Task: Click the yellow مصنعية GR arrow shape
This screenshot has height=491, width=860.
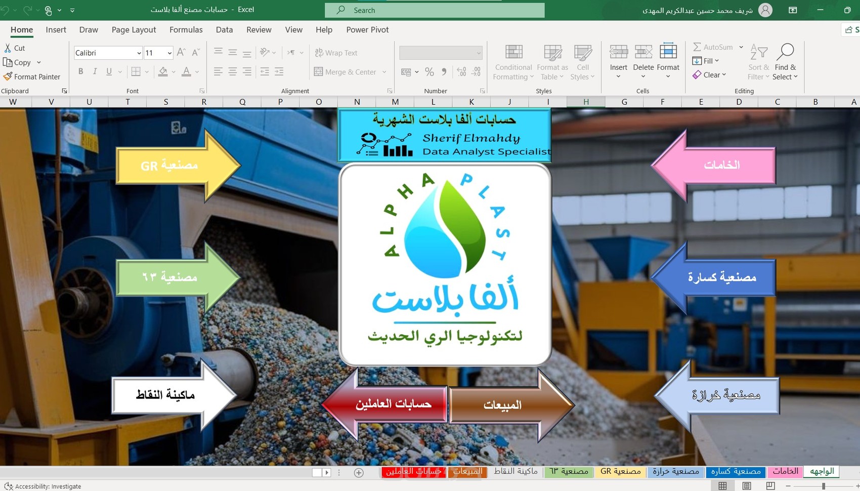Action: coord(178,165)
